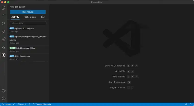Open the Run and Debug view icon
This screenshot has width=194, height=106.
point(4,31)
